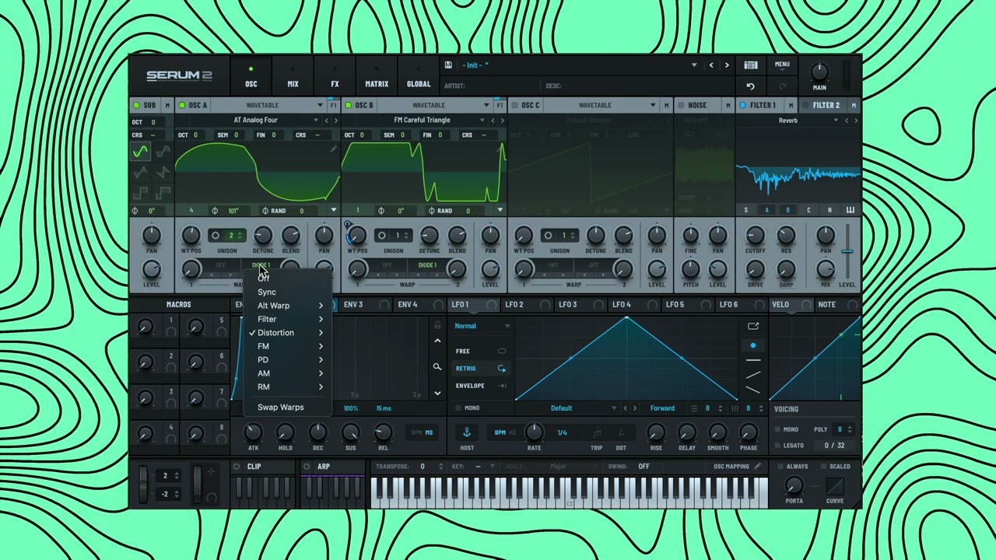Enable voicing MONO checkbox
Viewport: 996px width, 560px height.
(x=777, y=430)
